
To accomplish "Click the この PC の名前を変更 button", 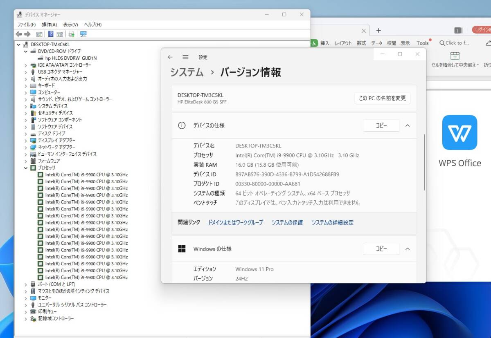I will [382, 98].
